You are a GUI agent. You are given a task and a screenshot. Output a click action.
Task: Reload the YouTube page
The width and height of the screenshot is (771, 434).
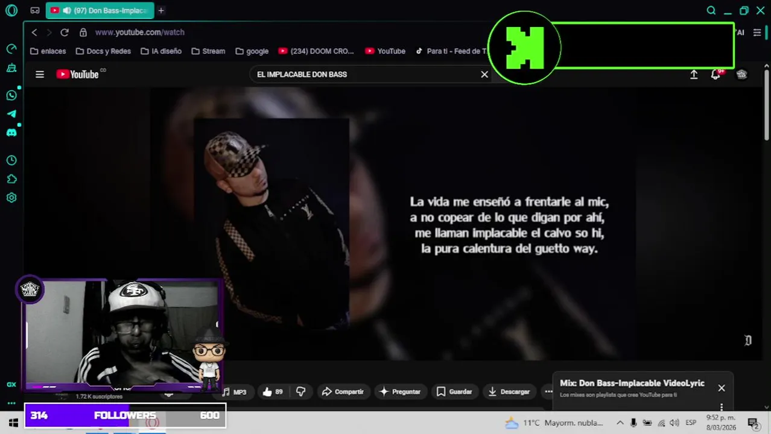(65, 33)
